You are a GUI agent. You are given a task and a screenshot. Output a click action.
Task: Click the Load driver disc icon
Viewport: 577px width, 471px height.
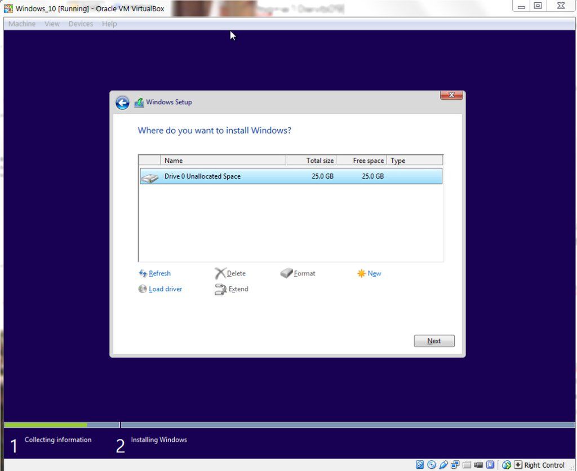click(143, 289)
